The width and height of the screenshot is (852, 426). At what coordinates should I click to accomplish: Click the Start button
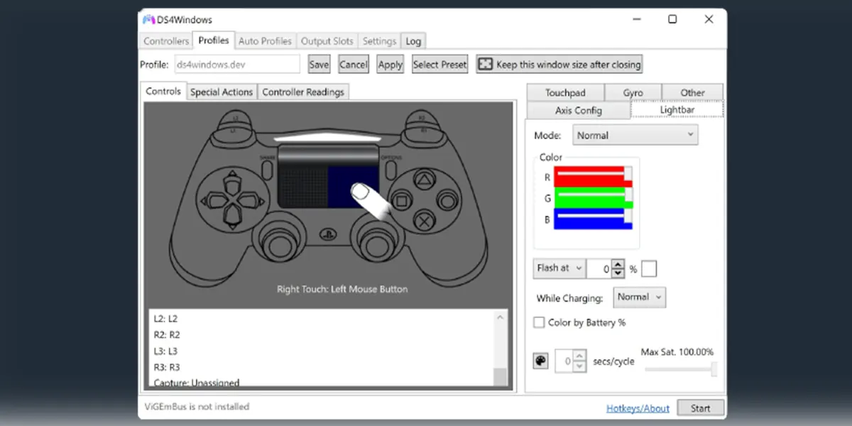click(x=701, y=408)
